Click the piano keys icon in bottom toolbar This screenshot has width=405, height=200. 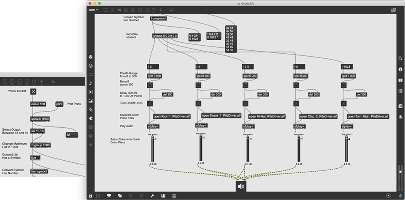point(163,196)
